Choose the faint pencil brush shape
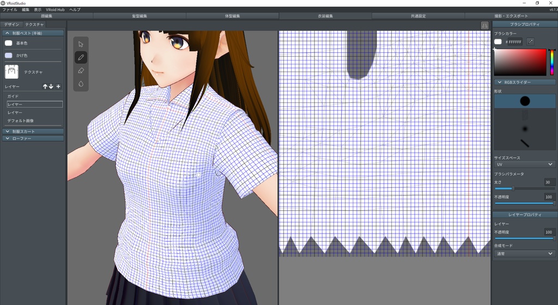 click(x=525, y=114)
